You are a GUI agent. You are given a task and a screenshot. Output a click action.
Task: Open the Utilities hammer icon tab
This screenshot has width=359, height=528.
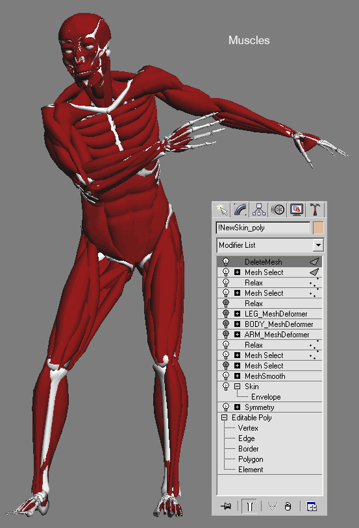pos(315,210)
